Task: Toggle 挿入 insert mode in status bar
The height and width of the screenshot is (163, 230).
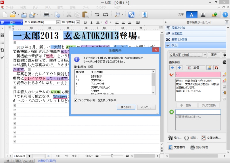Action: click(19, 161)
